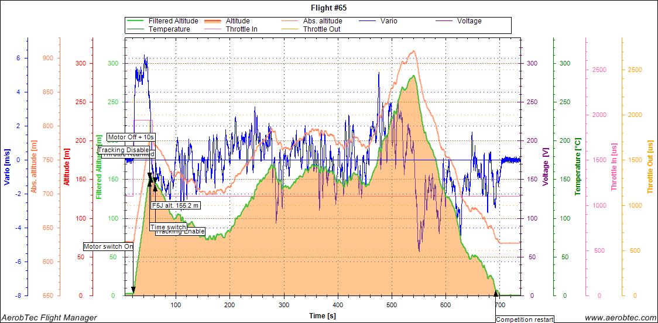This screenshot has width=658, height=323.
Task: Select the Abs. altitude legend entry
Action: point(323,21)
